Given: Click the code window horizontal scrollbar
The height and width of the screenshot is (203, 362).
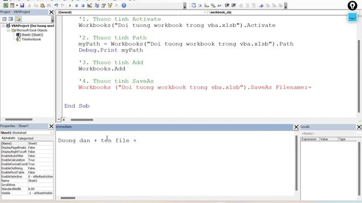Looking at the screenshot, I should (82, 120).
